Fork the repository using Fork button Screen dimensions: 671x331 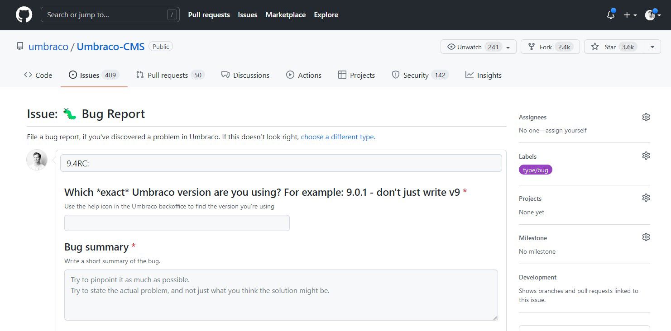[x=550, y=47]
